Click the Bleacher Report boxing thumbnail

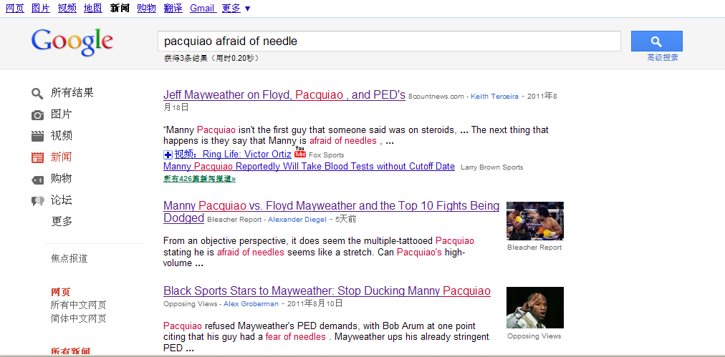pyautogui.click(x=535, y=221)
